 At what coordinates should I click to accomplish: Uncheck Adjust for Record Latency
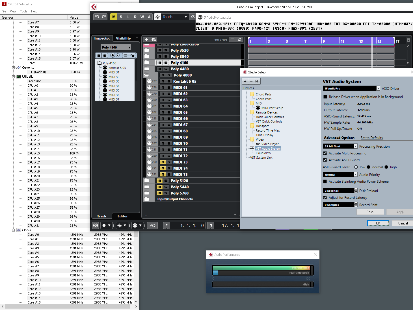[325, 198]
